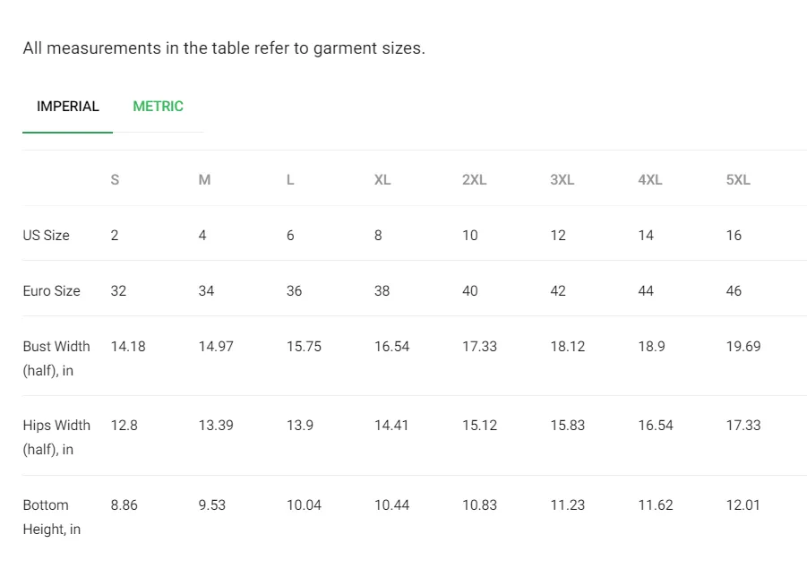Click the bottom height value 12.01
This screenshot has width=807, height=569.
[743, 505]
